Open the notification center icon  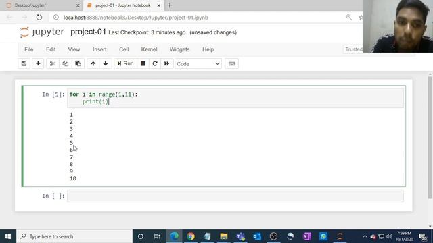tap(423, 236)
